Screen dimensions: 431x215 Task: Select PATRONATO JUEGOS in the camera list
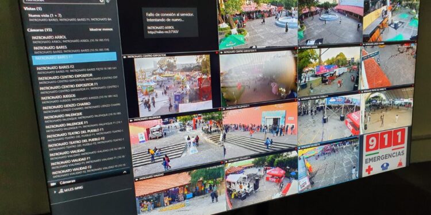[80, 98]
